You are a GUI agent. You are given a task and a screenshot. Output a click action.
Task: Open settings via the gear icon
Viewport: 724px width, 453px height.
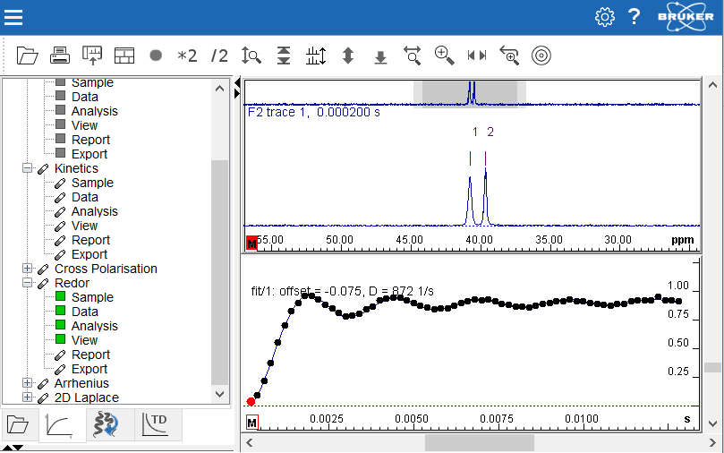click(x=604, y=17)
